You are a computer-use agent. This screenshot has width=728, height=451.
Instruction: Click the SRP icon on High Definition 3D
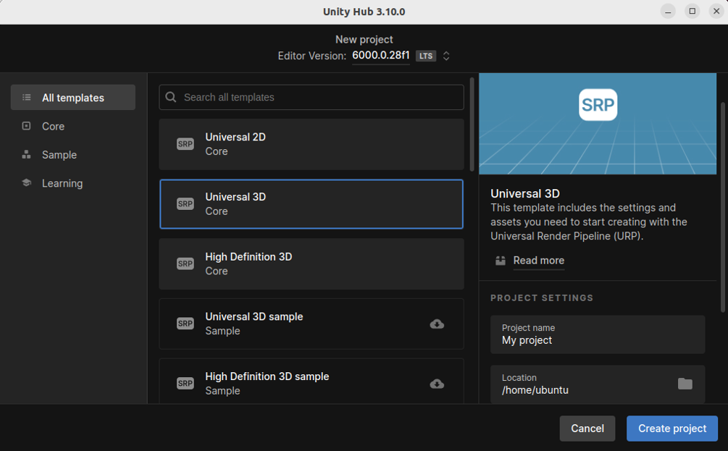pyautogui.click(x=185, y=264)
